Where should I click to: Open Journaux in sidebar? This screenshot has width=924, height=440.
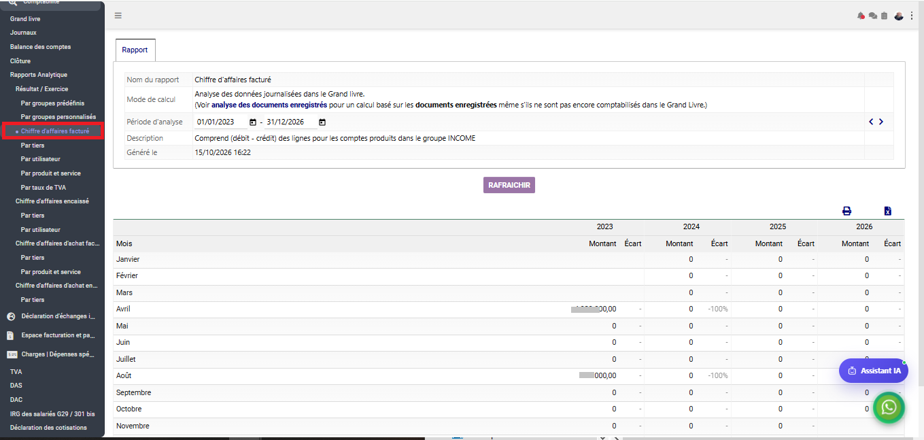click(23, 33)
